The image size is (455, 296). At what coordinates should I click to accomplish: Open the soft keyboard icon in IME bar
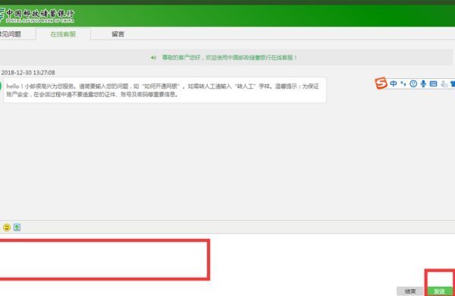click(433, 83)
